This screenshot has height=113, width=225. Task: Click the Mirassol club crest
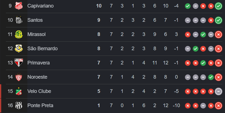[18, 34]
